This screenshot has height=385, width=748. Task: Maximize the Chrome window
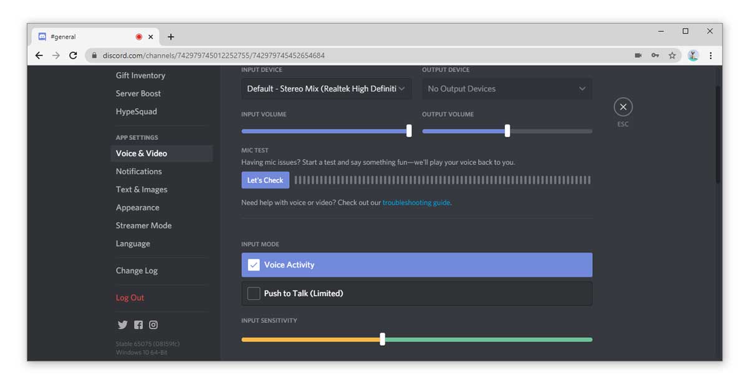tap(686, 31)
